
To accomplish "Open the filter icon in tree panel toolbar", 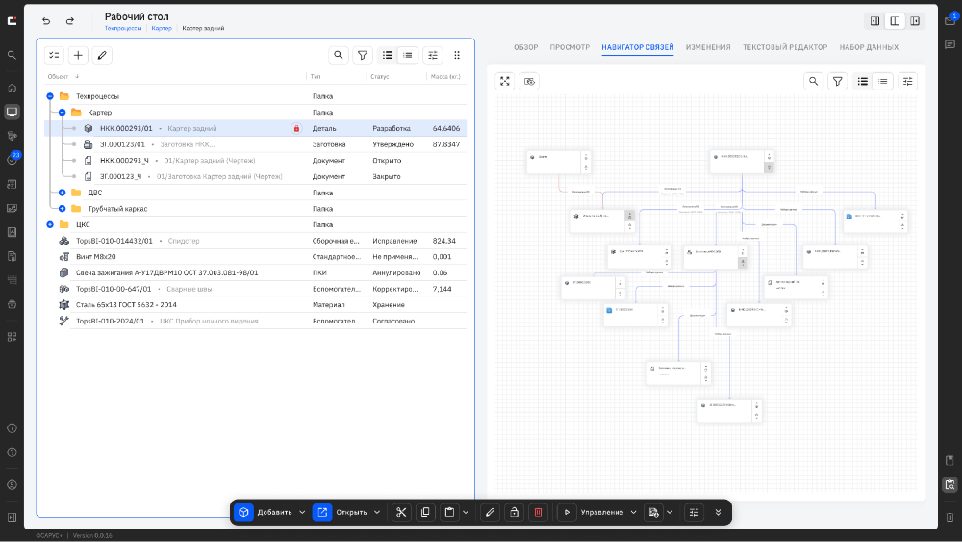I will coord(363,55).
